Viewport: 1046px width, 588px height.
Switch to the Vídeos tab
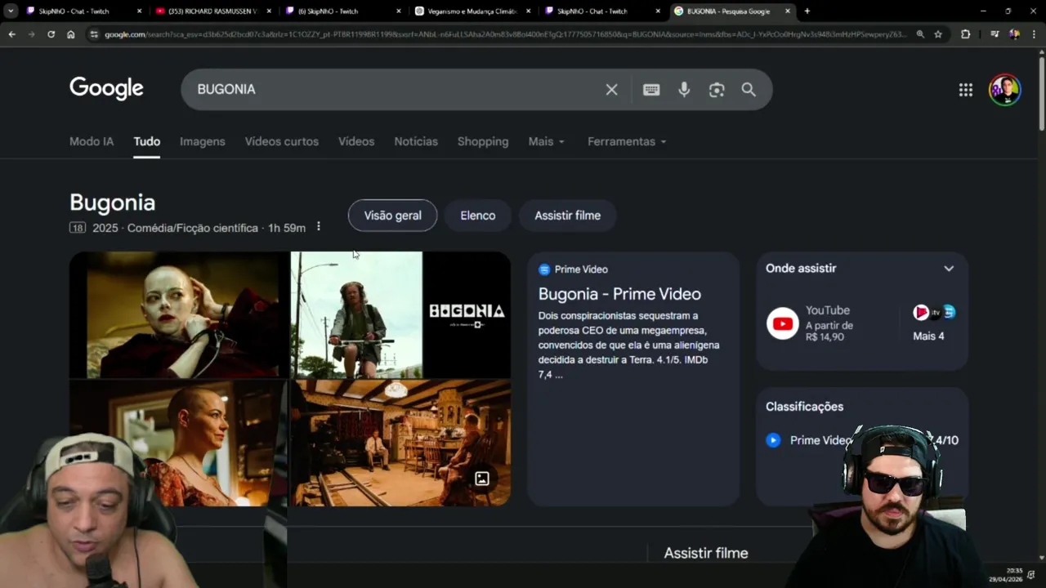point(356,141)
